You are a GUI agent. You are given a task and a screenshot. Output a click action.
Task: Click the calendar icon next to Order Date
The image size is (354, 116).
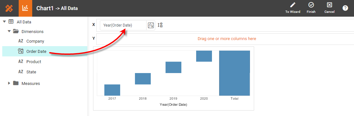tap(21, 51)
